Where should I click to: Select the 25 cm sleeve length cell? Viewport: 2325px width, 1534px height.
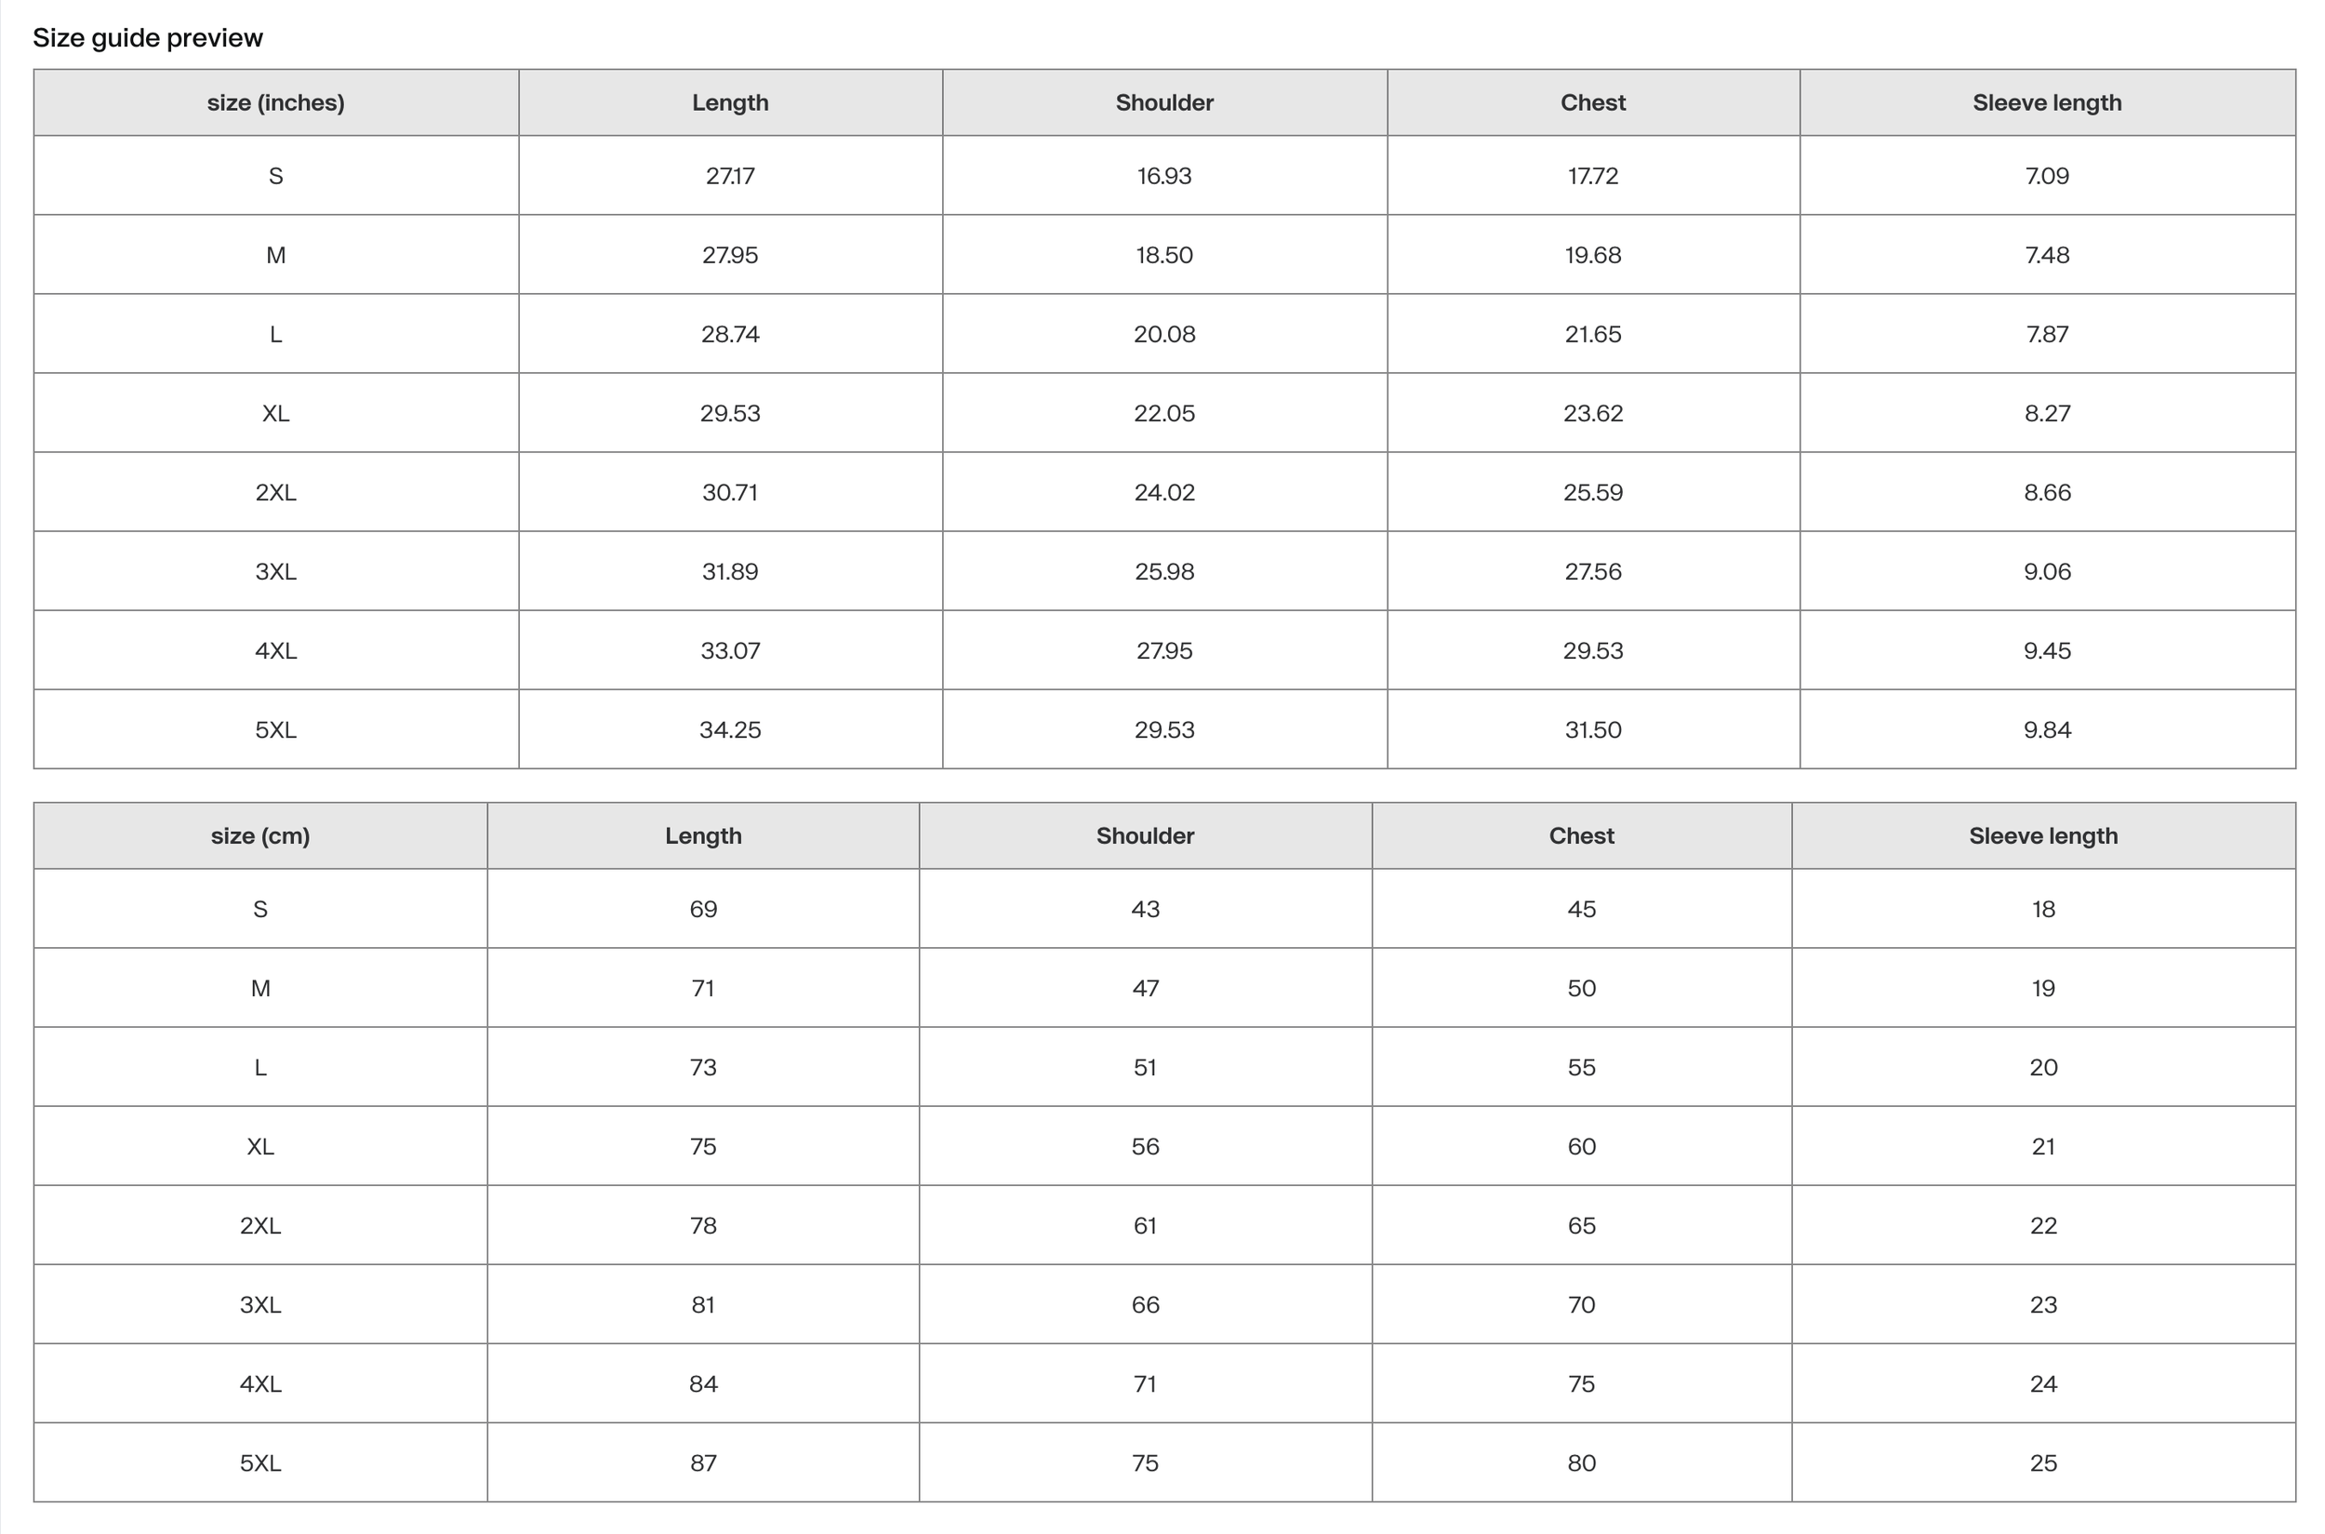(2043, 1462)
